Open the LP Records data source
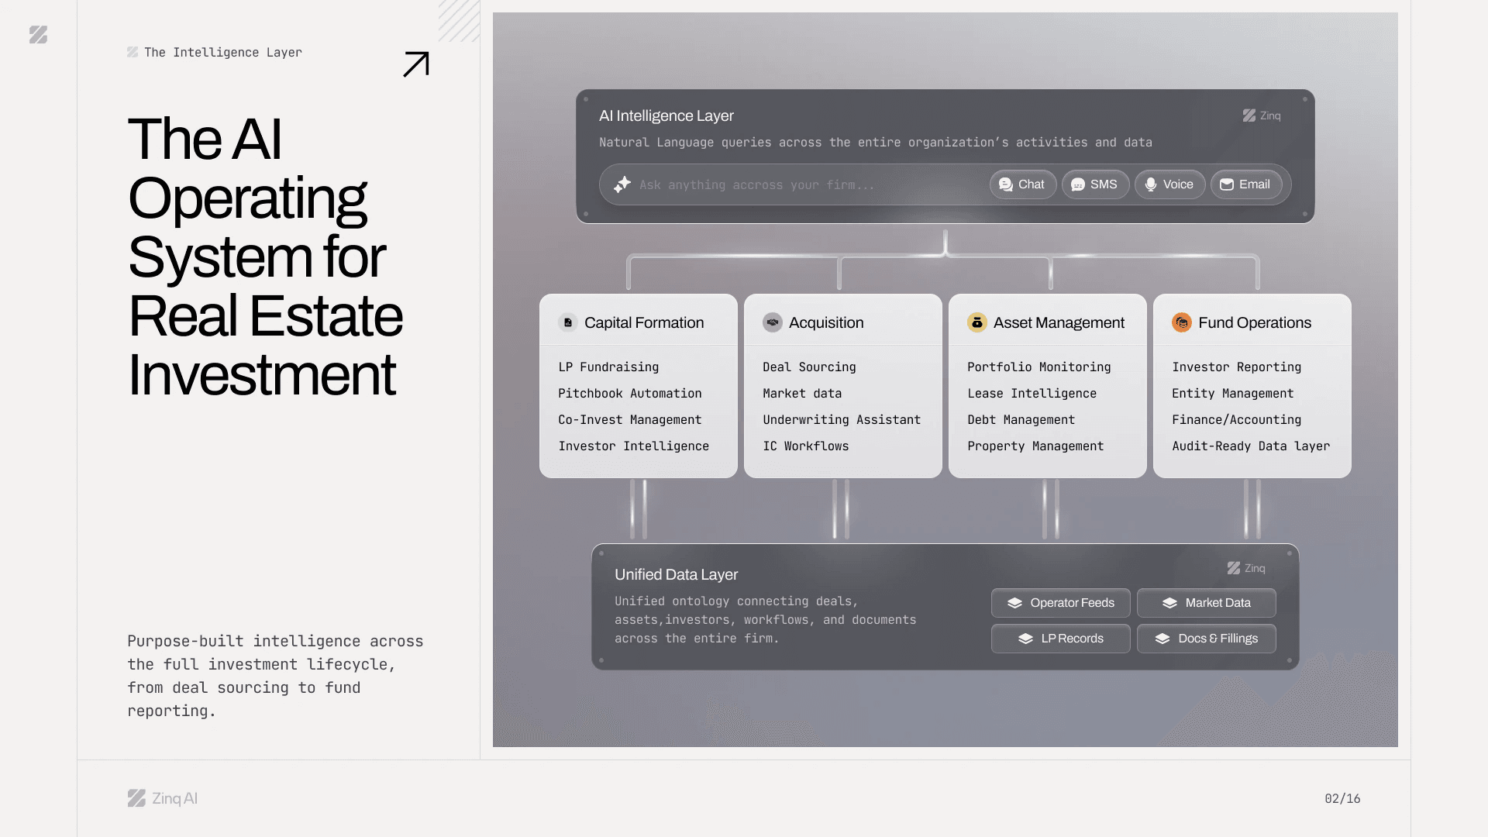The width and height of the screenshot is (1488, 837). tap(1060, 639)
